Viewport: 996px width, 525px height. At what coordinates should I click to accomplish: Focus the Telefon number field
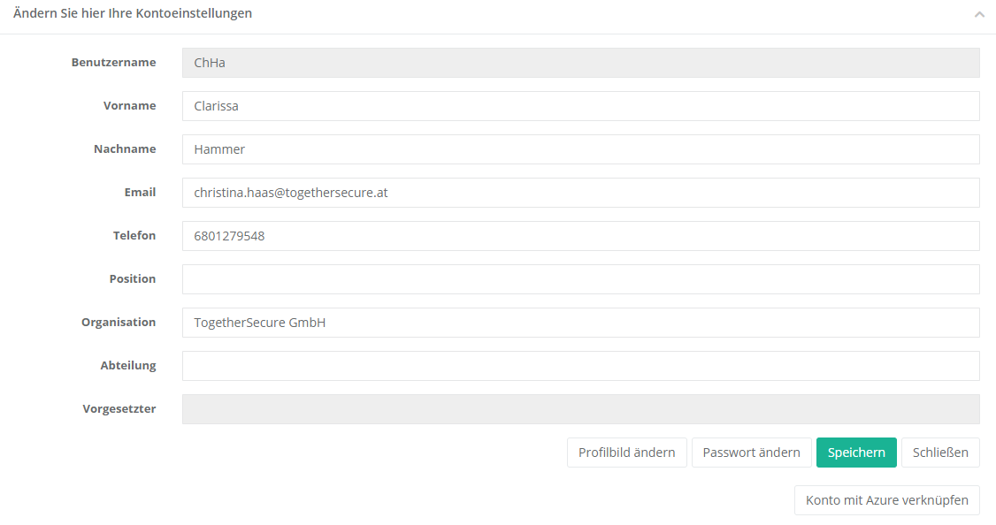580,236
